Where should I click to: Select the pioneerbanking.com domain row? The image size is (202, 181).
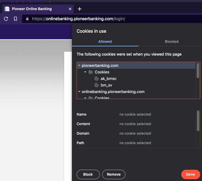[136, 65]
